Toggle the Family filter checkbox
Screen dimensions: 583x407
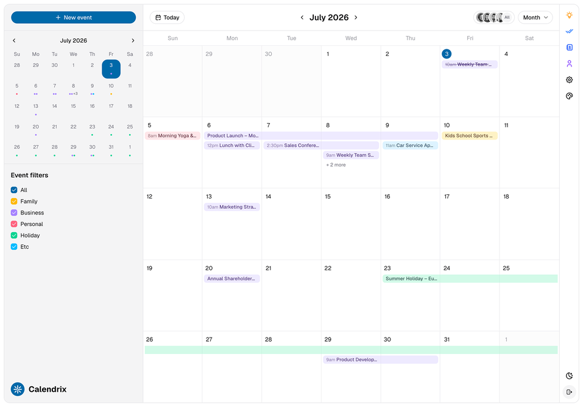[x=14, y=201]
